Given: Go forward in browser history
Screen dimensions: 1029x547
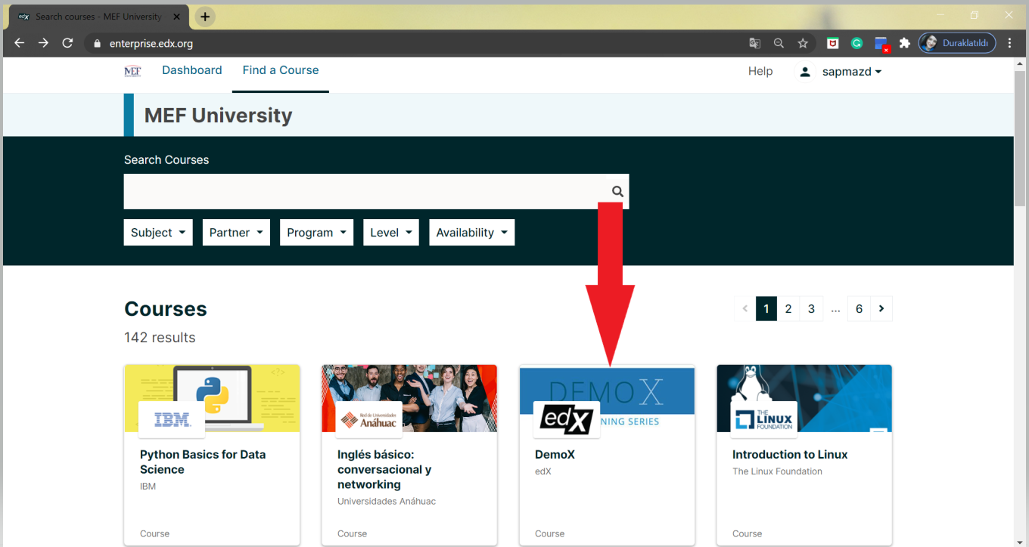Looking at the screenshot, I should (44, 43).
